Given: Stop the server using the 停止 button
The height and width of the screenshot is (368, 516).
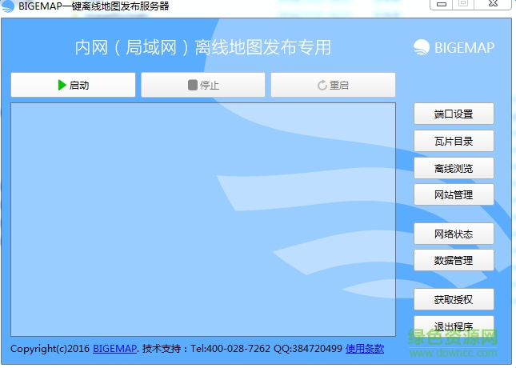Looking at the screenshot, I should click(203, 85).
